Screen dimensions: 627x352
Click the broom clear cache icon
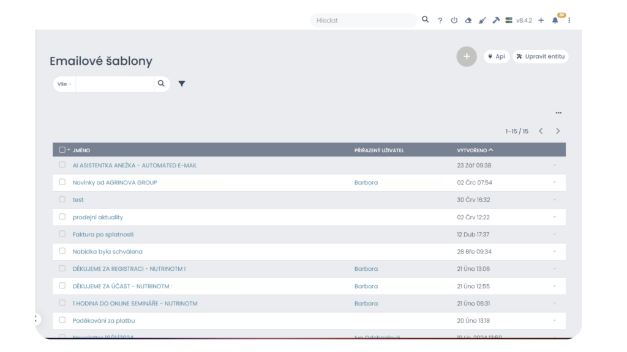[x=482, y=20]
